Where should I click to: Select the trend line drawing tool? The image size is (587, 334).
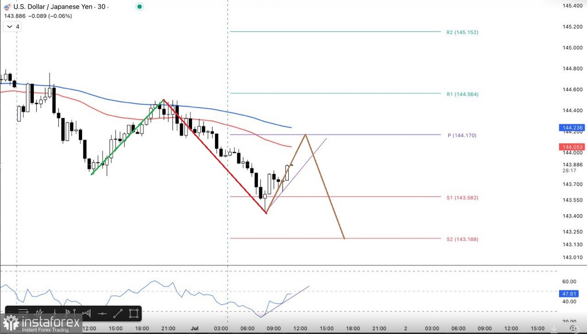tap(118, 313)
